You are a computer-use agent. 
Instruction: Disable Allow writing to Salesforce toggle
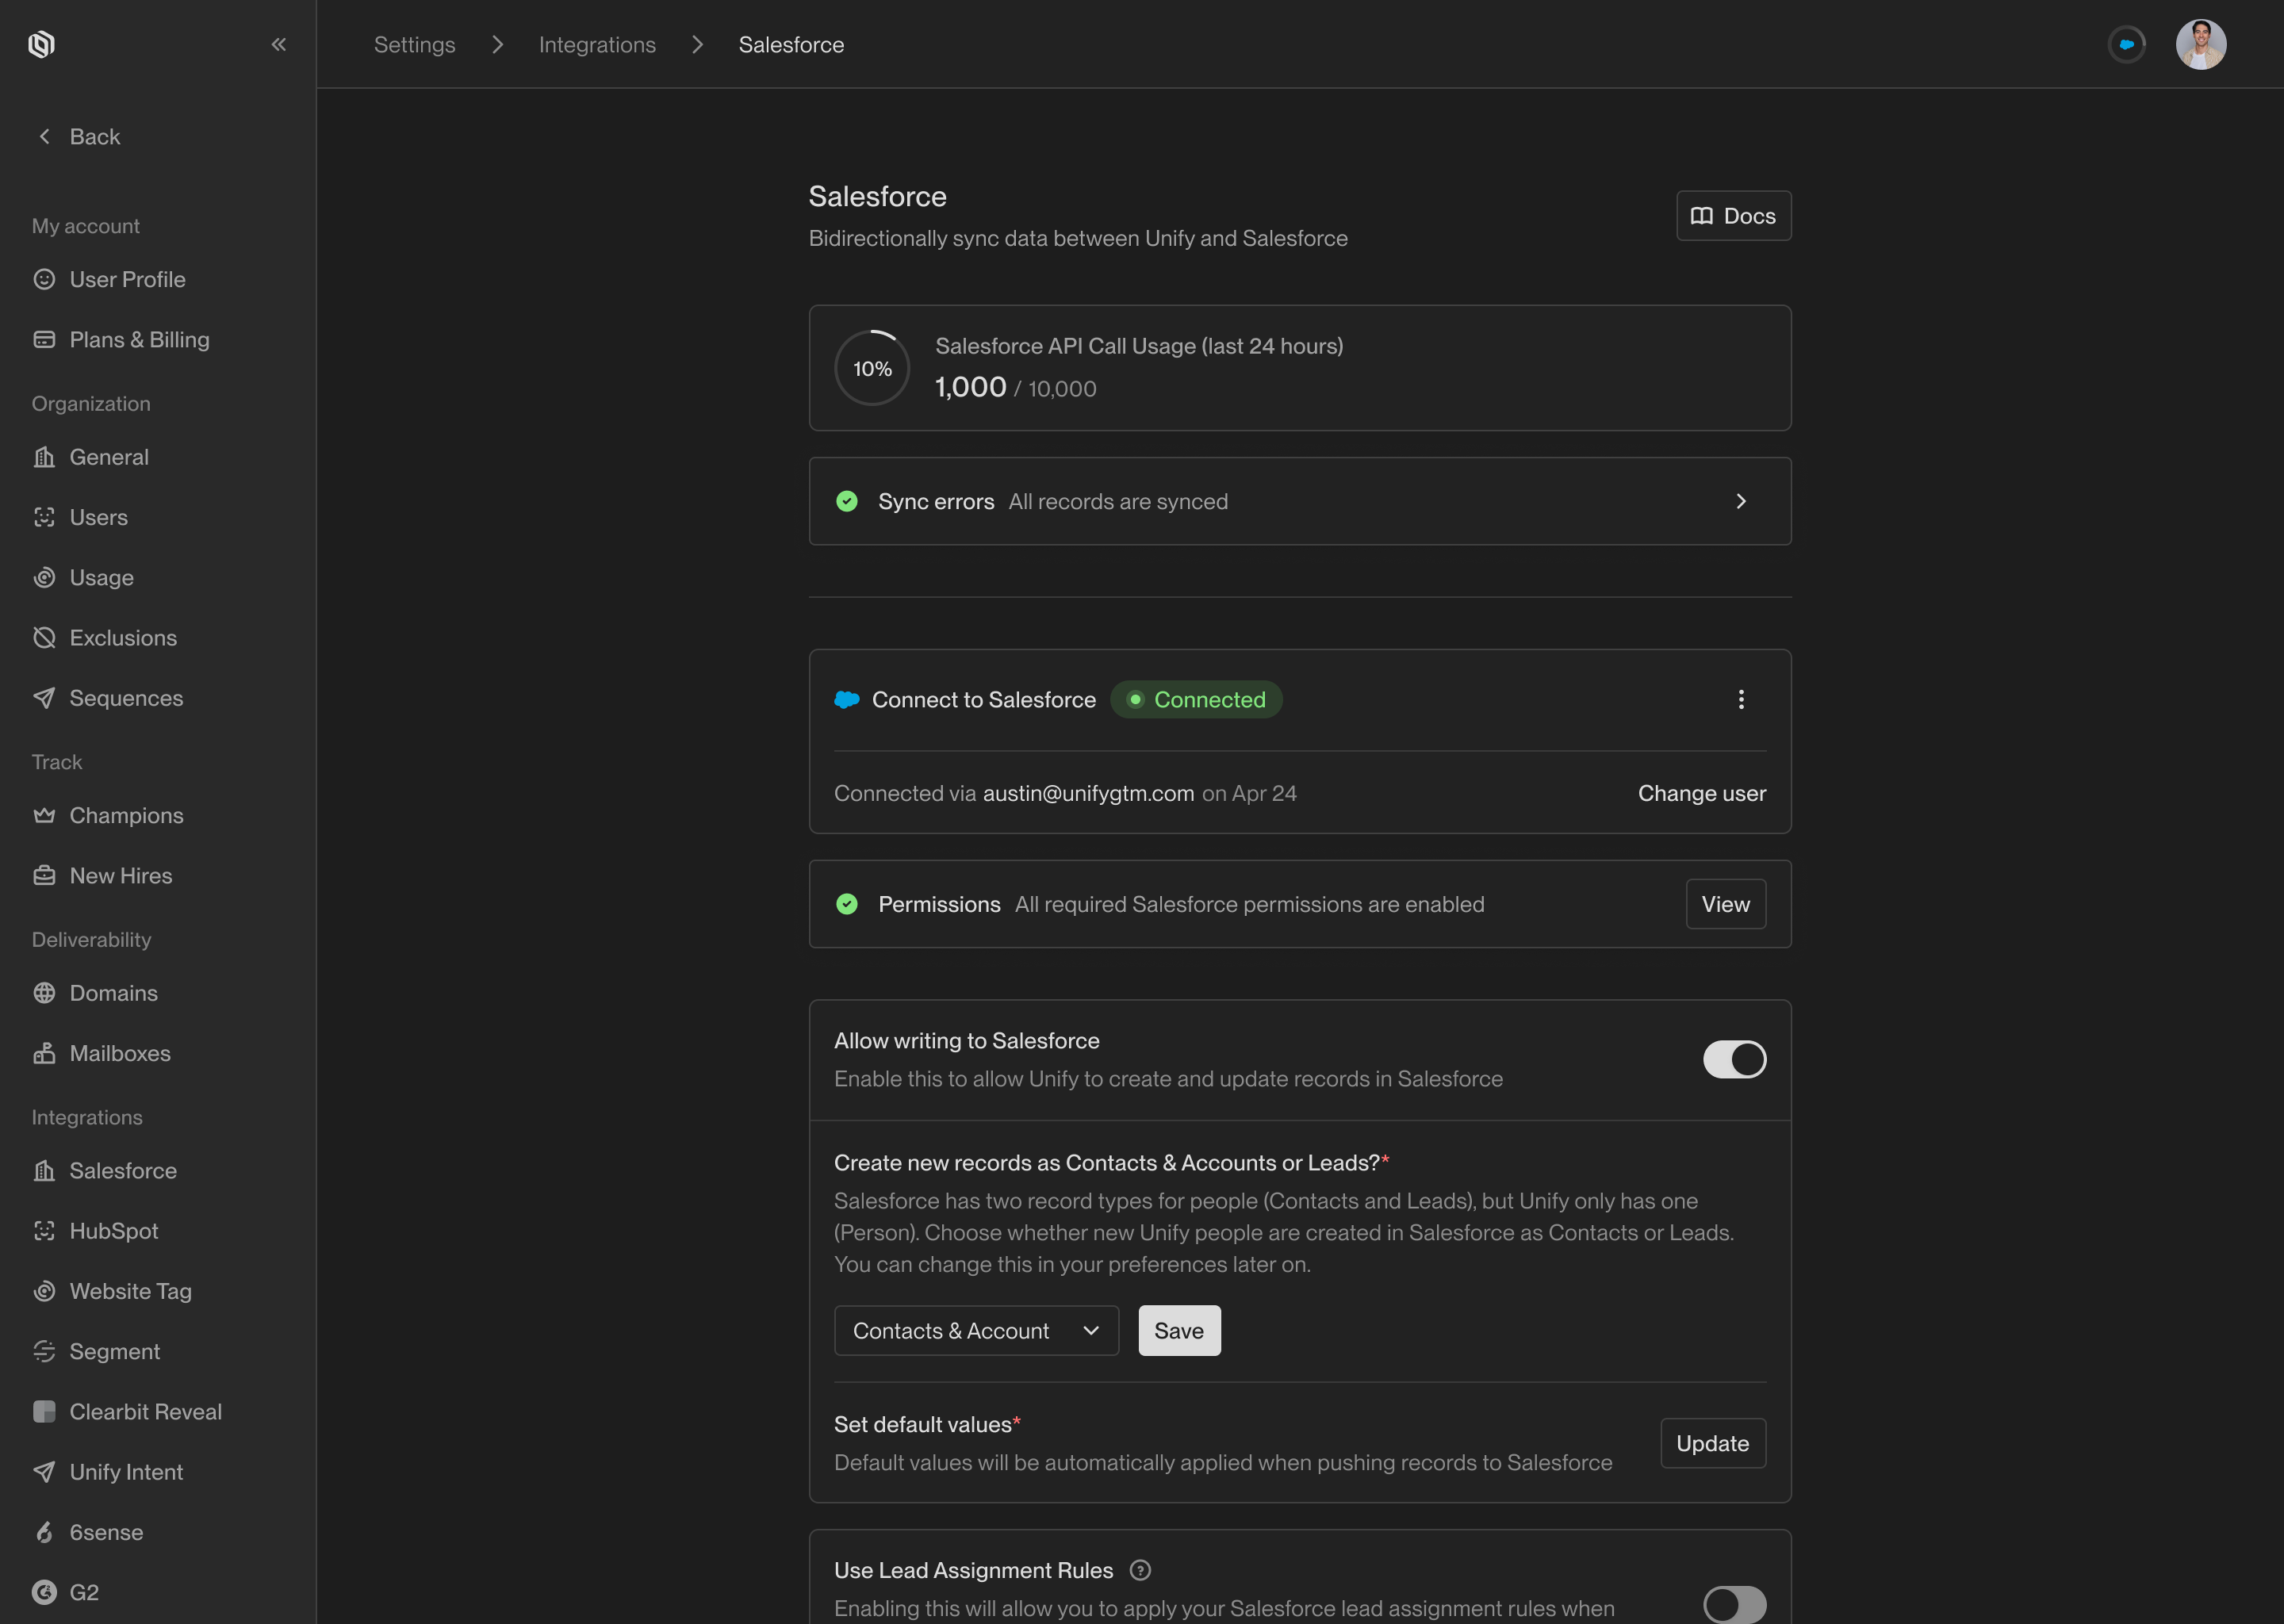pyautogui.click(x=1734, y=1059)
